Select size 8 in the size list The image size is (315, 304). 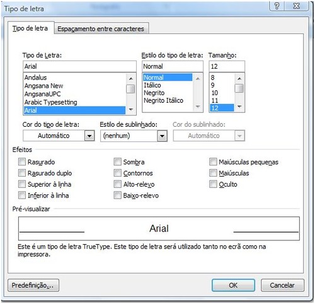click(x=222, y=78)
